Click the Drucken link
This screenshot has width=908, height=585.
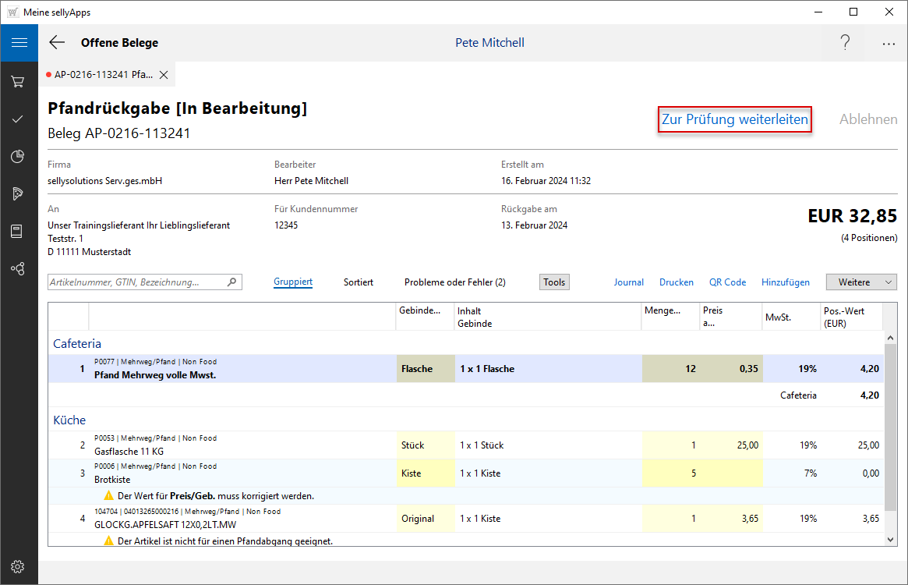[676, 282]
